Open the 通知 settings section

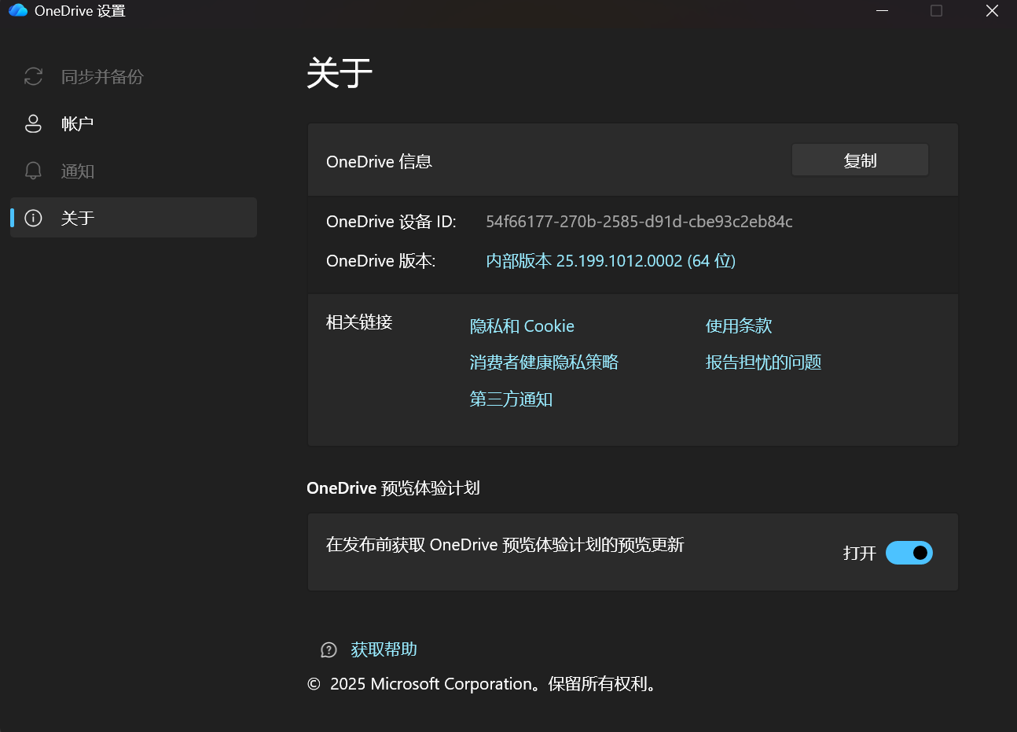click(77, 171)
